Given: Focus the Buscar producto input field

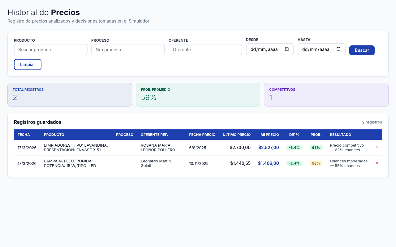Looking at the screenshot, I should click(x=51, y=50).
